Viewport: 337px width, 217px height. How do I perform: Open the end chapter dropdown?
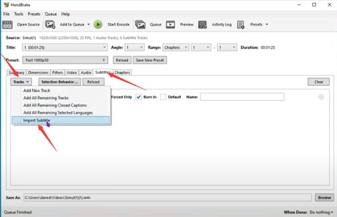(227, 48)
